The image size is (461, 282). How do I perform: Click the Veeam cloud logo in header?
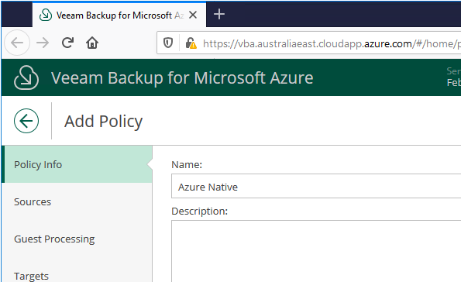pyautogui.click(x=26, y=77)
